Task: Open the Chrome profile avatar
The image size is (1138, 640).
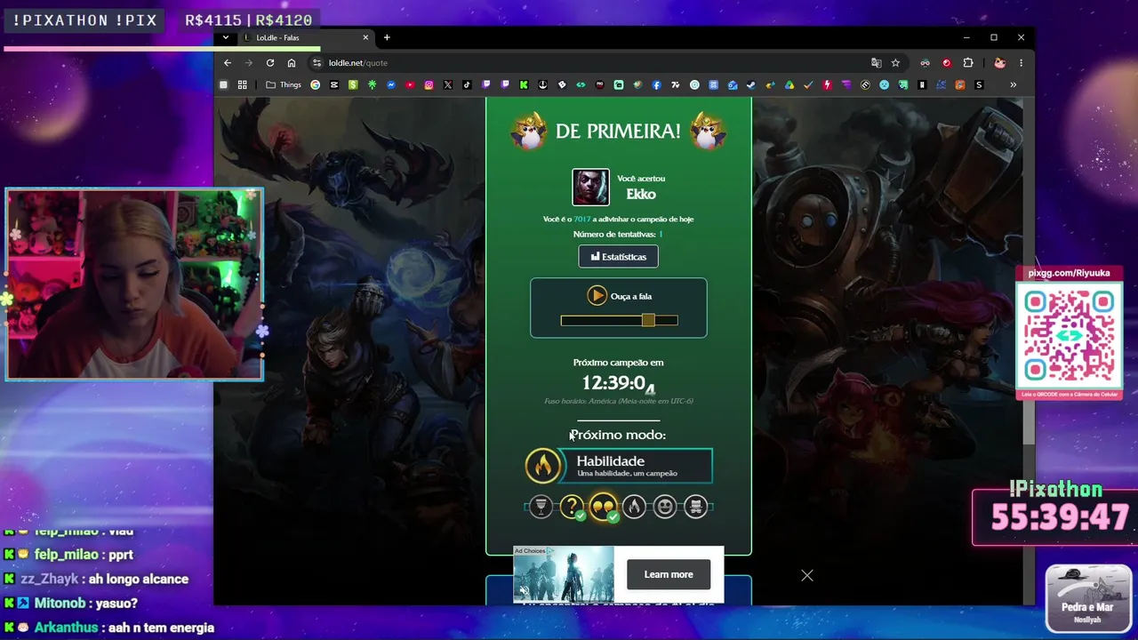Action: tap(999, 63)
